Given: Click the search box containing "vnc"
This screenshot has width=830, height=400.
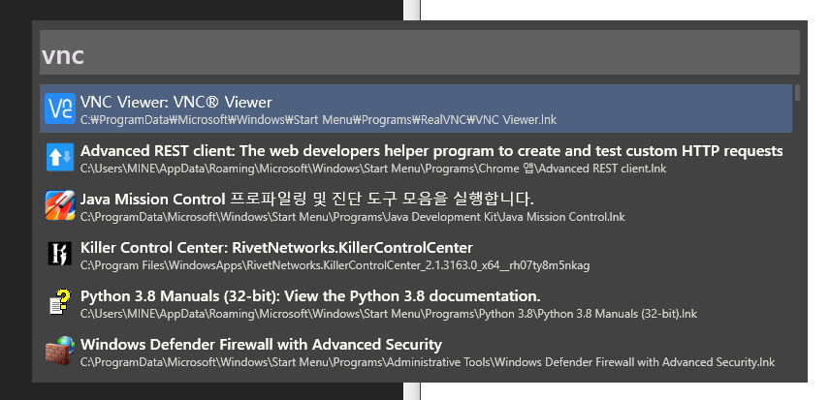Looking at the screenshot, I should 420,52.
